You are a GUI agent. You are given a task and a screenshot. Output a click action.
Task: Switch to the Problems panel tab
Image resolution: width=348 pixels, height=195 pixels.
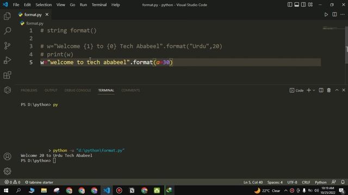point(29,90)
